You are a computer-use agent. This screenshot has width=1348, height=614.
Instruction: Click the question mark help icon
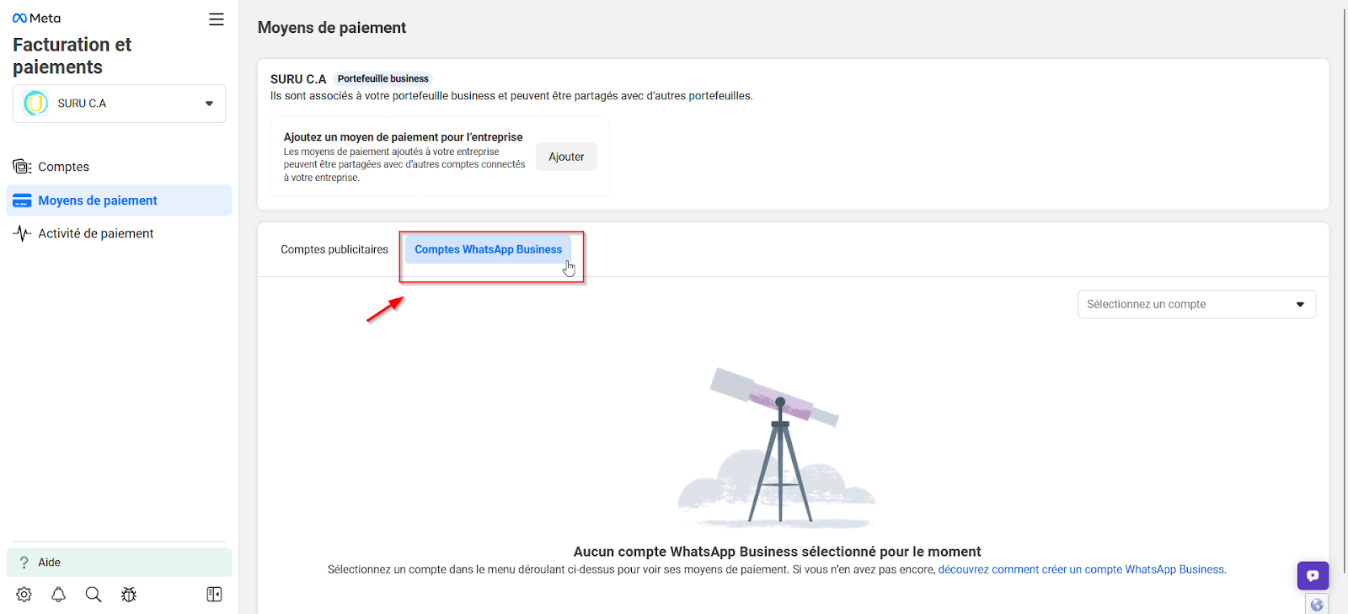[x=24, y=563]
